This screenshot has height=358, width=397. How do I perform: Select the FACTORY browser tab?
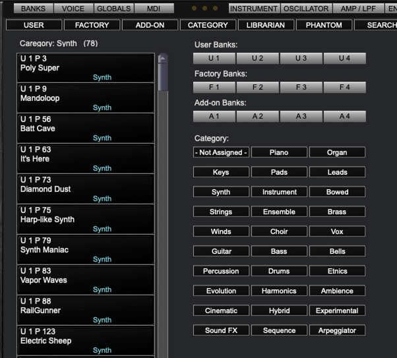coord(92,25)
